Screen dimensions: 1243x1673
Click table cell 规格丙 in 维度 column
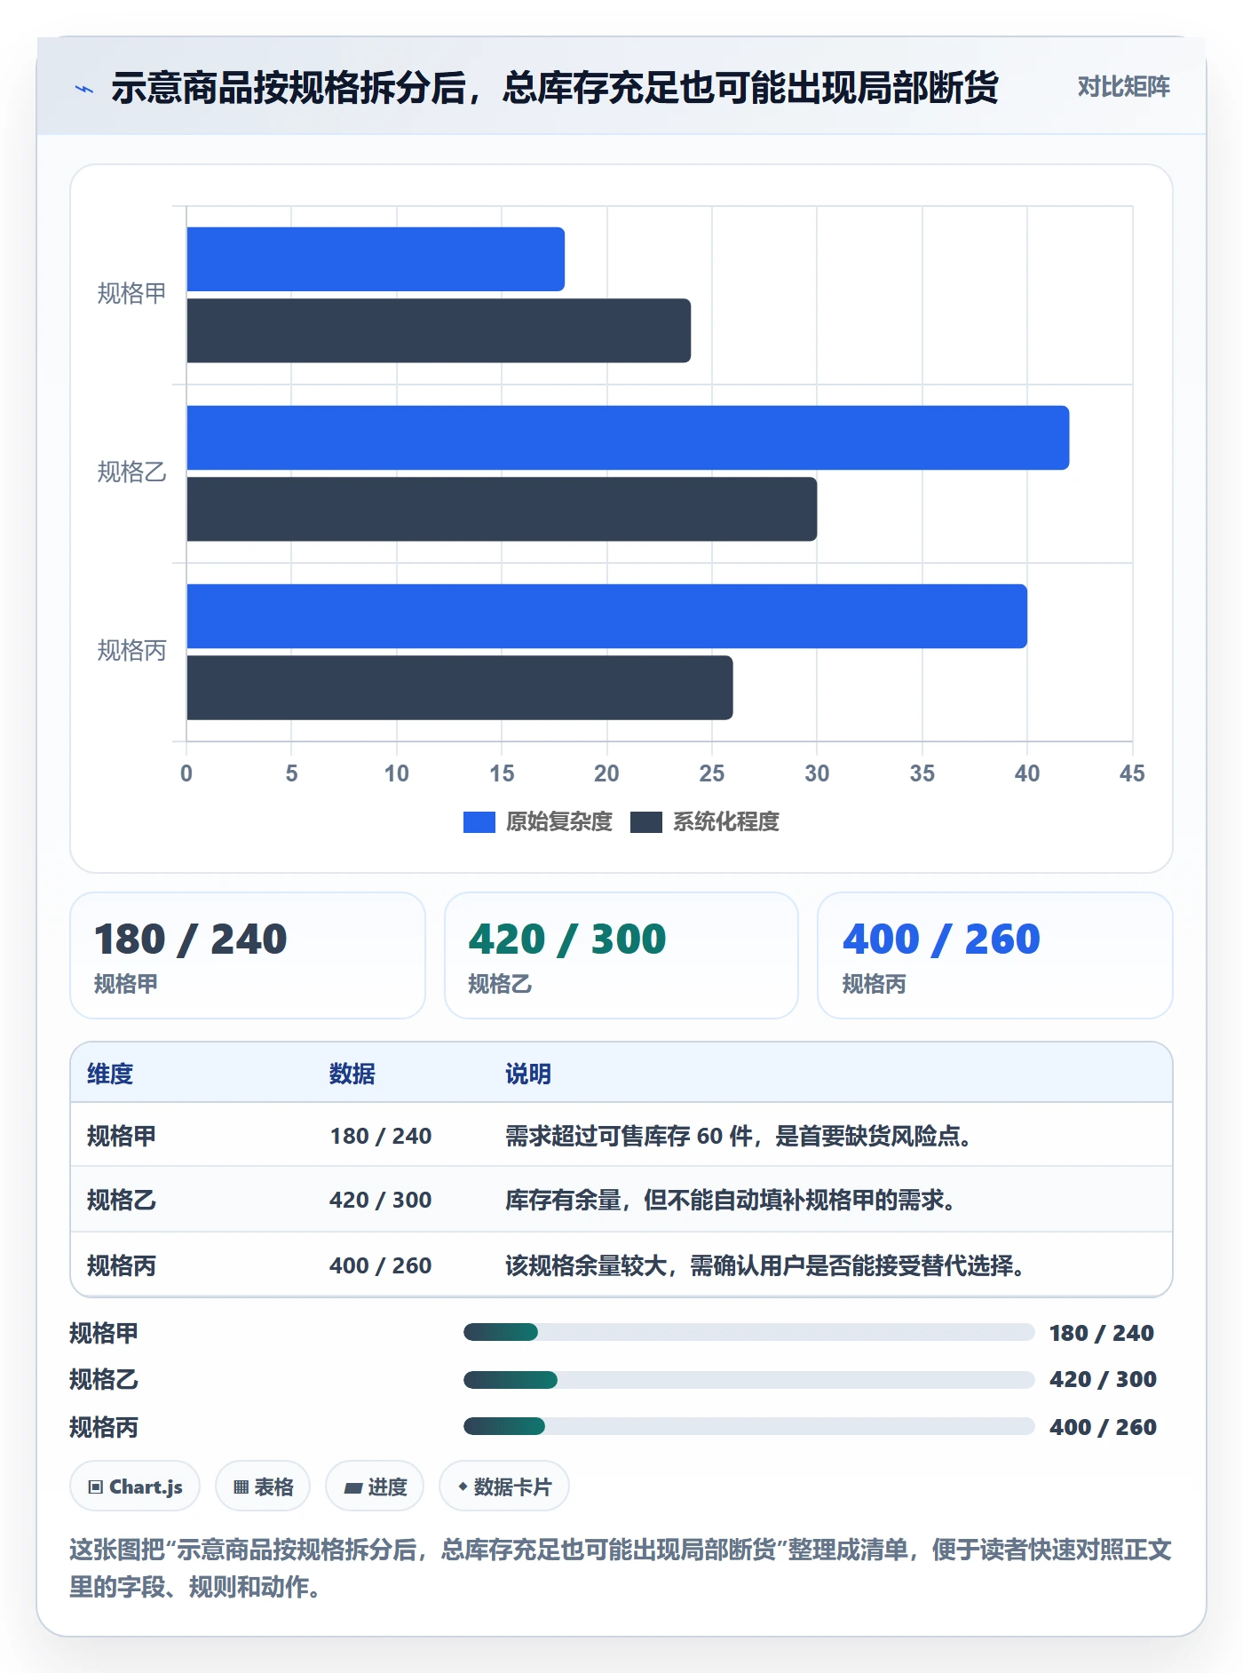122,1265
